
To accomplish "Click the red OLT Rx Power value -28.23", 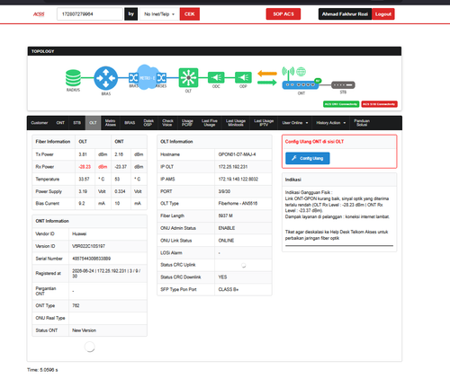I will (x=85, y=167).
